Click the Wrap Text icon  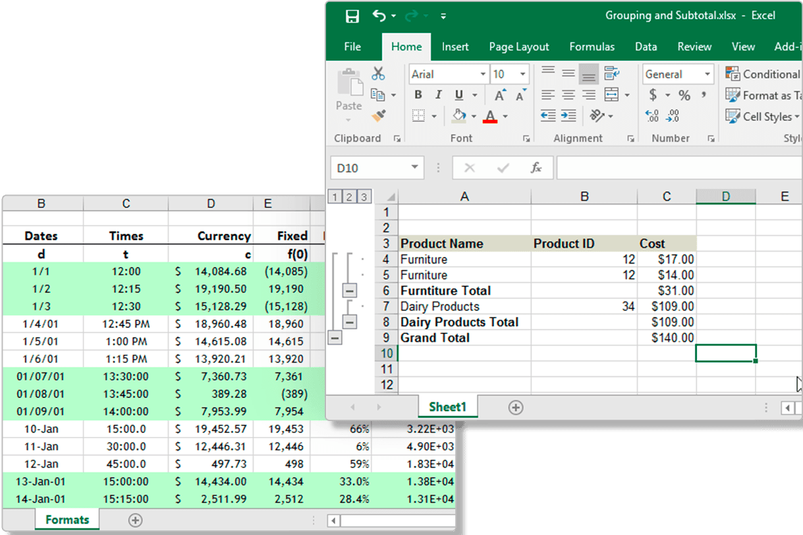(612, 73)
